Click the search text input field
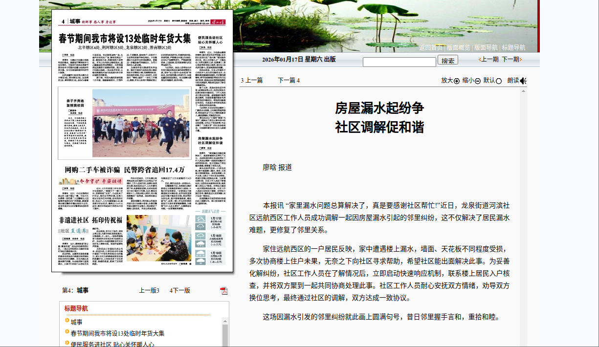599x347 pixels. click(x=399, y=62)
